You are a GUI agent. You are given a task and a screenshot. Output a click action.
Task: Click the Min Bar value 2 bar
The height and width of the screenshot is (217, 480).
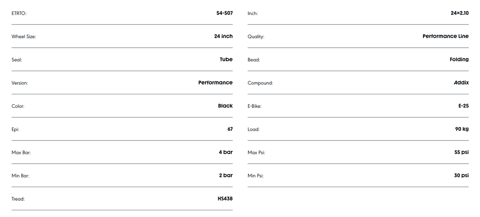tap(226, 176)
